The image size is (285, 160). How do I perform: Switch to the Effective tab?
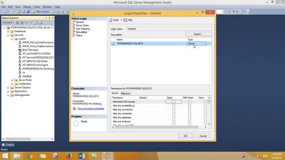tap(126, 93)
